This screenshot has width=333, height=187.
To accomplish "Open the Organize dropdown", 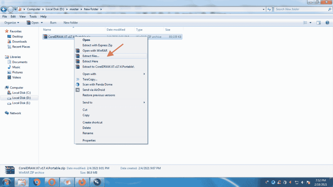I will pyautogui.click(x=11, y=22).
